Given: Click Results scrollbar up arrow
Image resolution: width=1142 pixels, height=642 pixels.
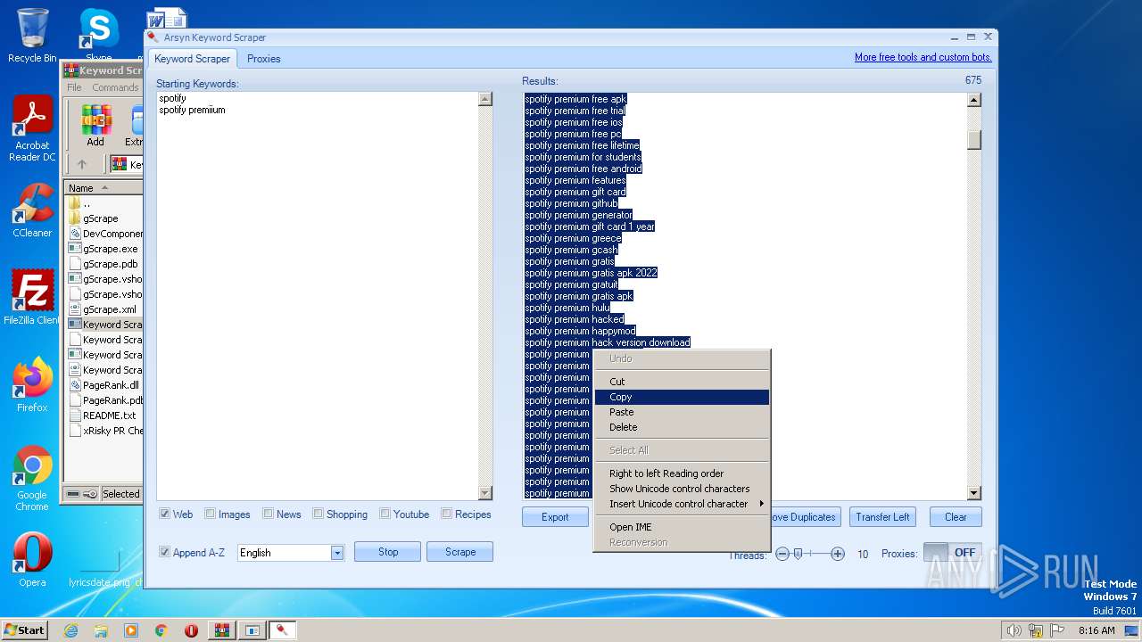Looking at the screenshot, I should point(974,101).
